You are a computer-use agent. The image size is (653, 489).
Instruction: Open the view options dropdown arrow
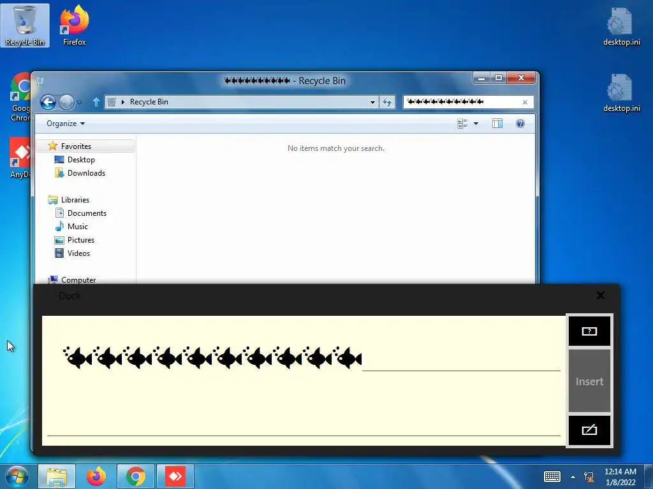[476, 124]
